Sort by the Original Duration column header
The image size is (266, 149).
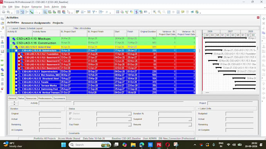[148, 33]
